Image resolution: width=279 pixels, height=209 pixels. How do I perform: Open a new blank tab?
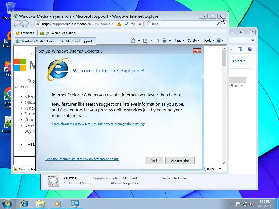100,41
